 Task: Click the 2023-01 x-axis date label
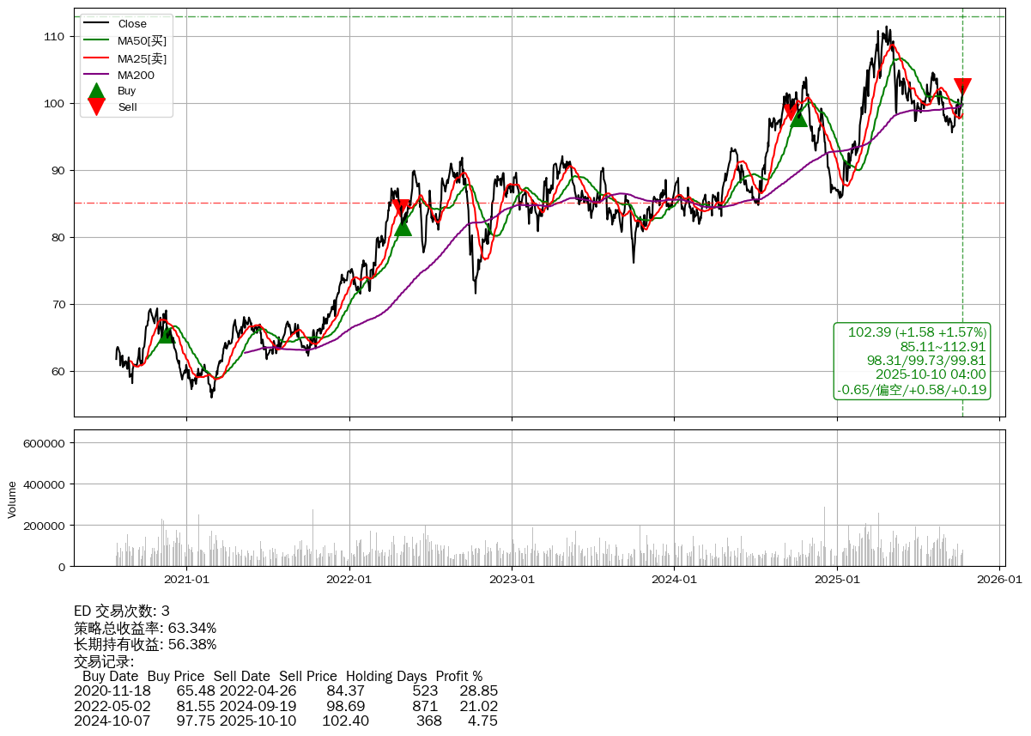pos(512,580)
